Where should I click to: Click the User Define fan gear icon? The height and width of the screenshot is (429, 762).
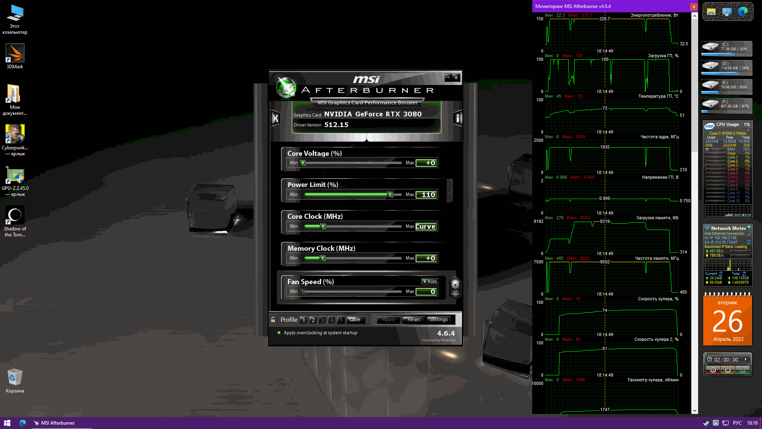click(455, 286)
